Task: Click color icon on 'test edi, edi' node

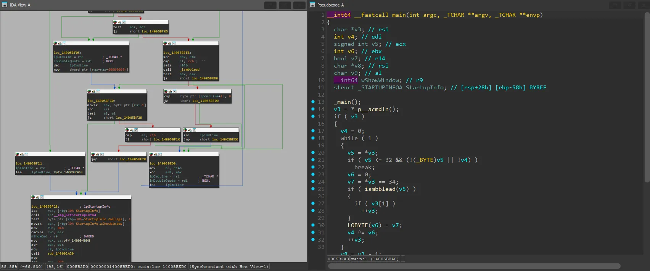Action: (115, 23)
